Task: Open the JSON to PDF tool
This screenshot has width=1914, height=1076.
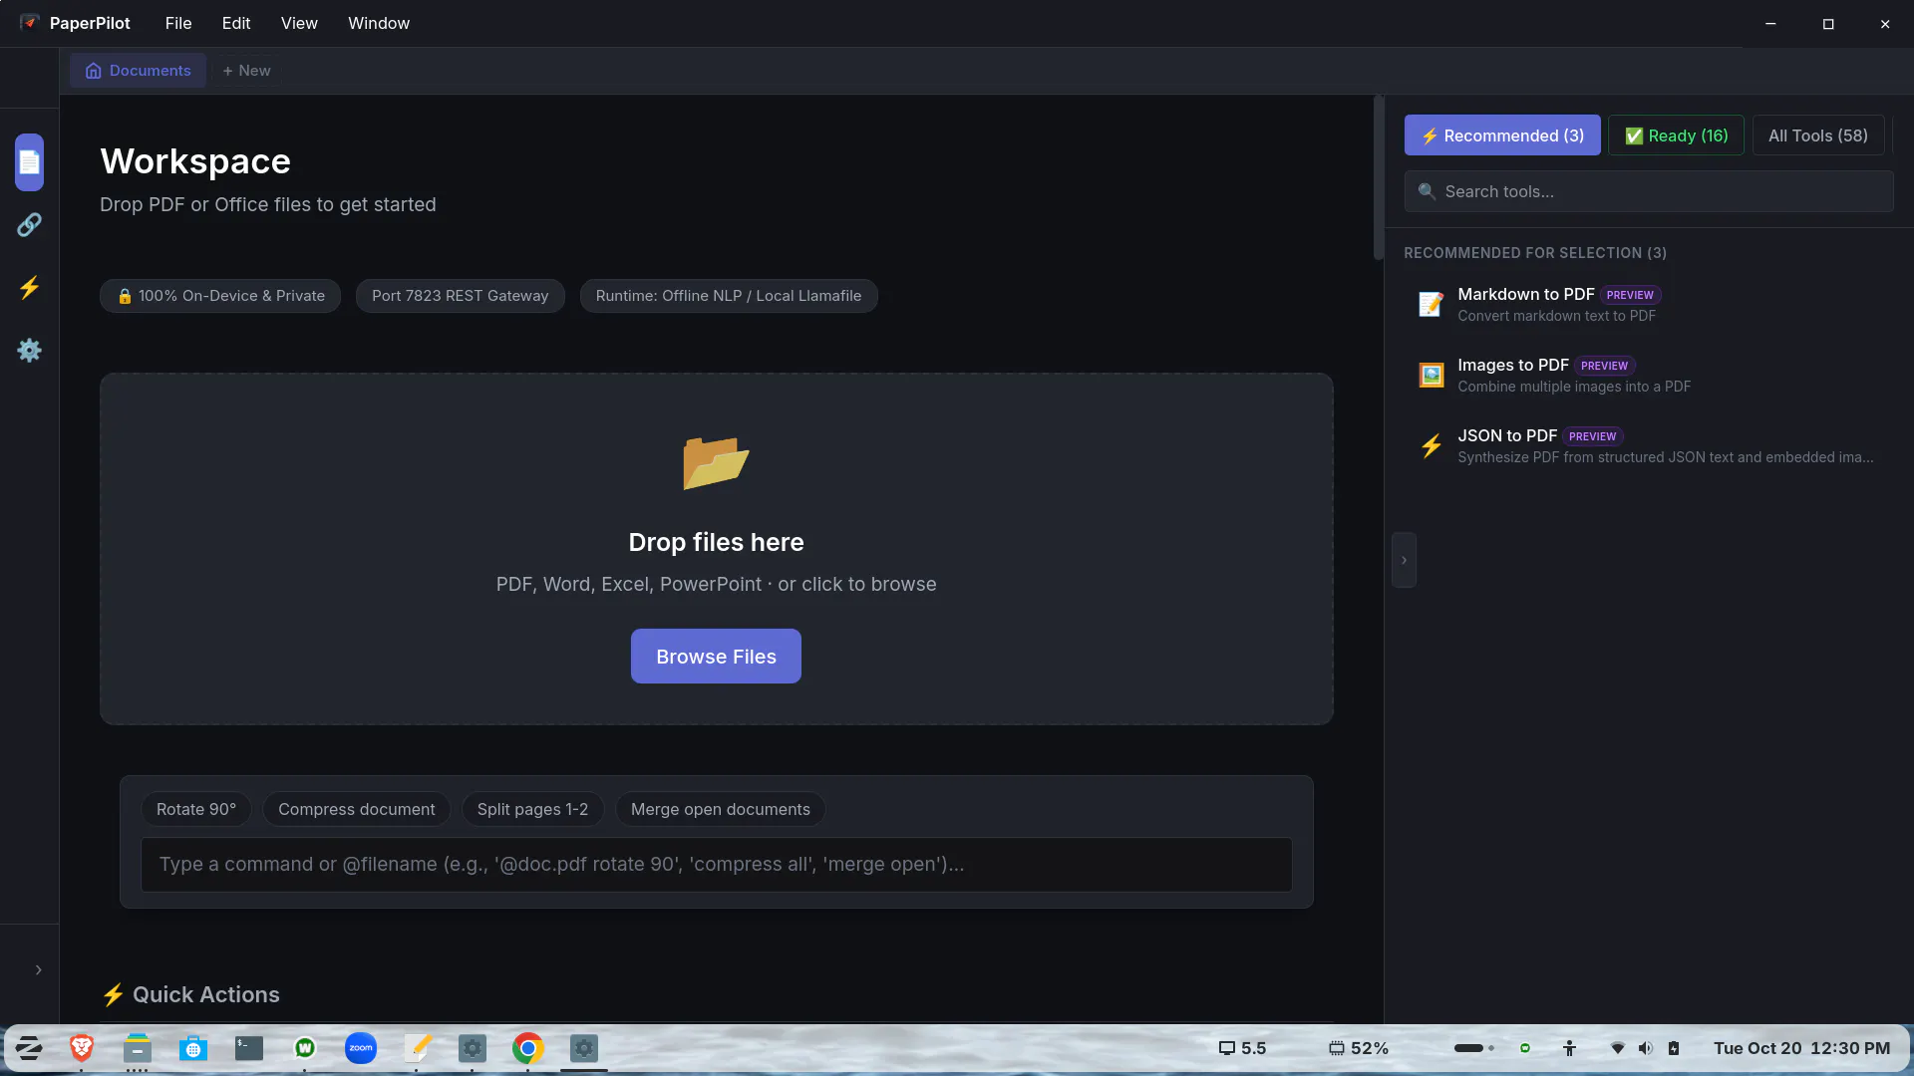Action: (x=1649, y=445)
